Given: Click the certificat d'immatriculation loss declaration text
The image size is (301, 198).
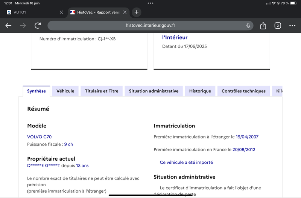Looking at the screenshot, I should pos(207,191).
